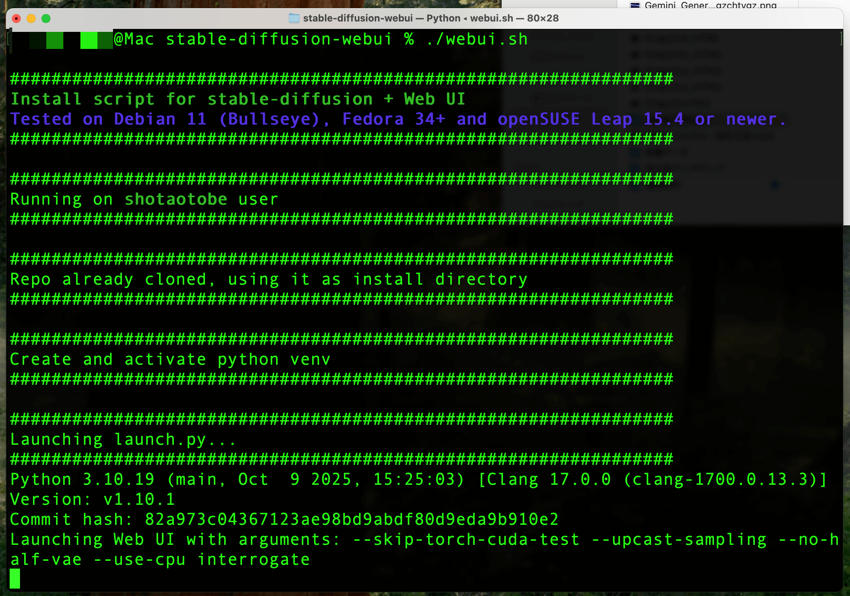This screenshot has height=596, width=850.
Task: Click the commit hash 82a973c0 string
Action: (x=351, y=520)
